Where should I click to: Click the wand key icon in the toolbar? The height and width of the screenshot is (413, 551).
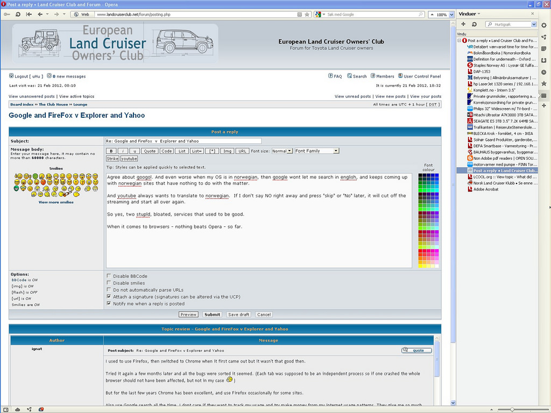pos(6,15)
